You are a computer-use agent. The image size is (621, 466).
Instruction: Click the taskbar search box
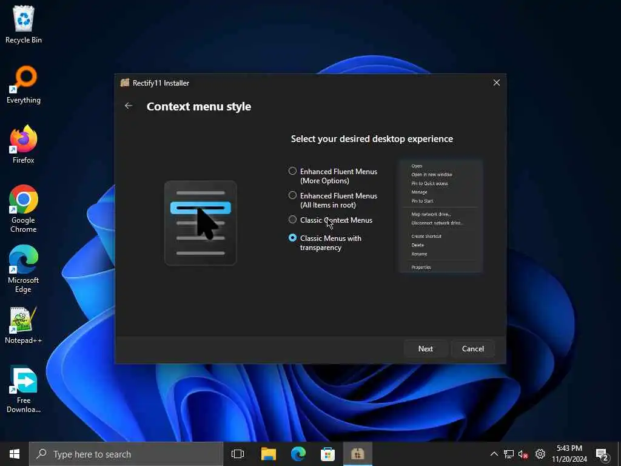click(x=126, y=454)
